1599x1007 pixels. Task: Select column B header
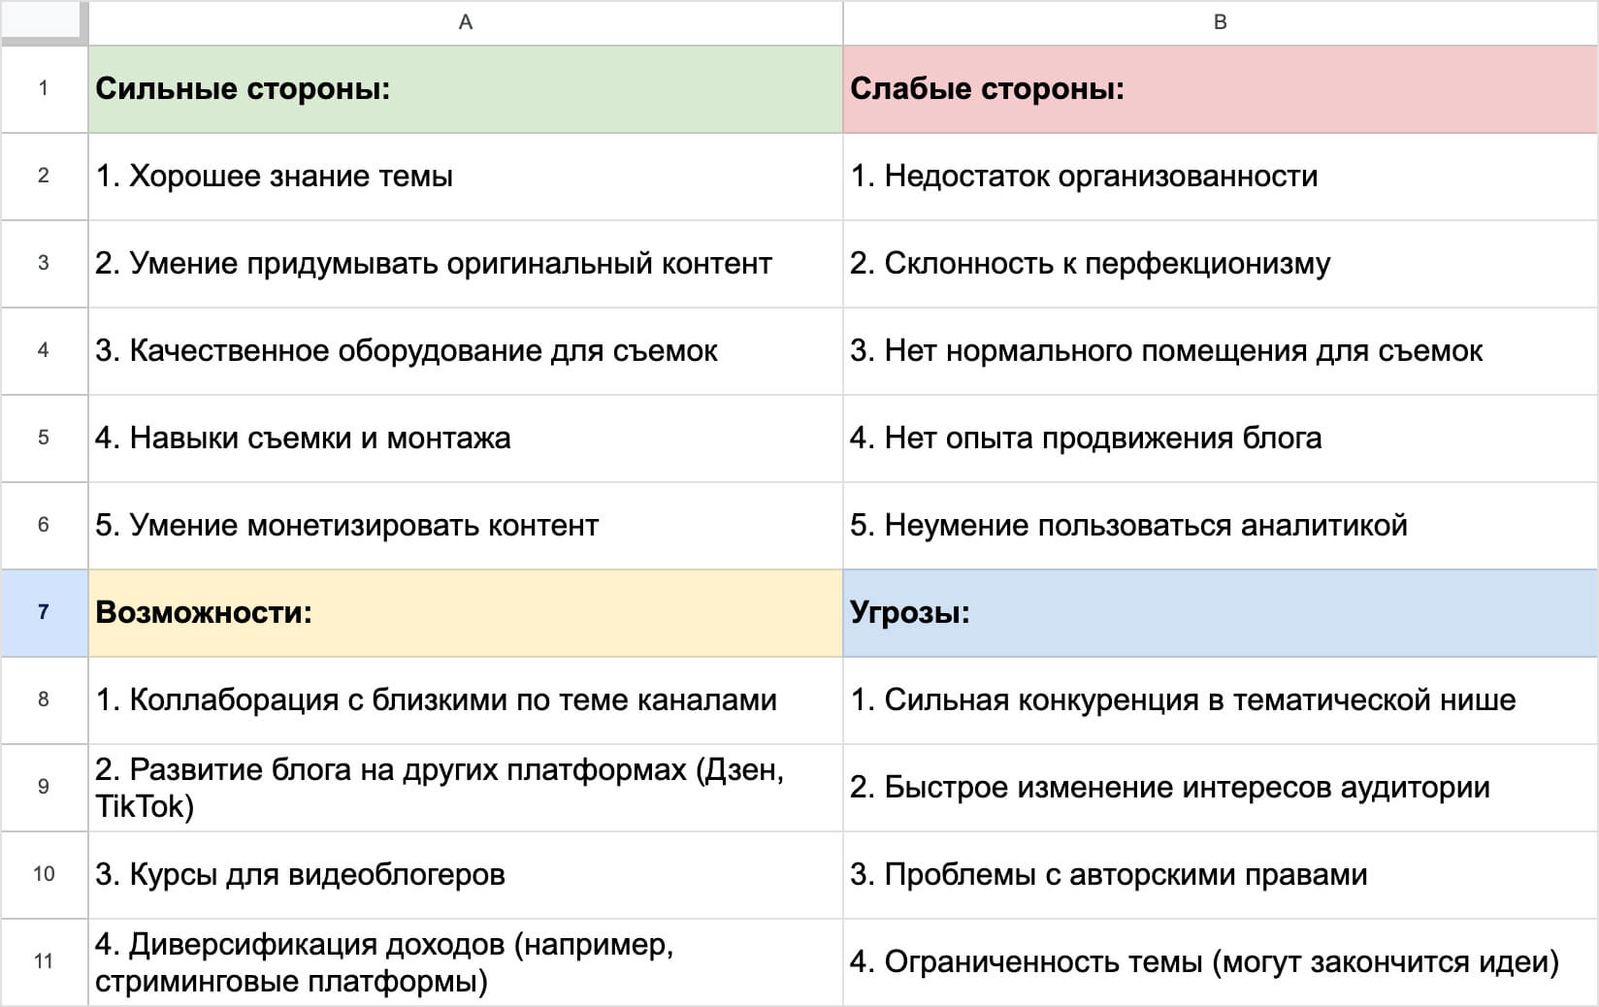[x=1220, y=22]
